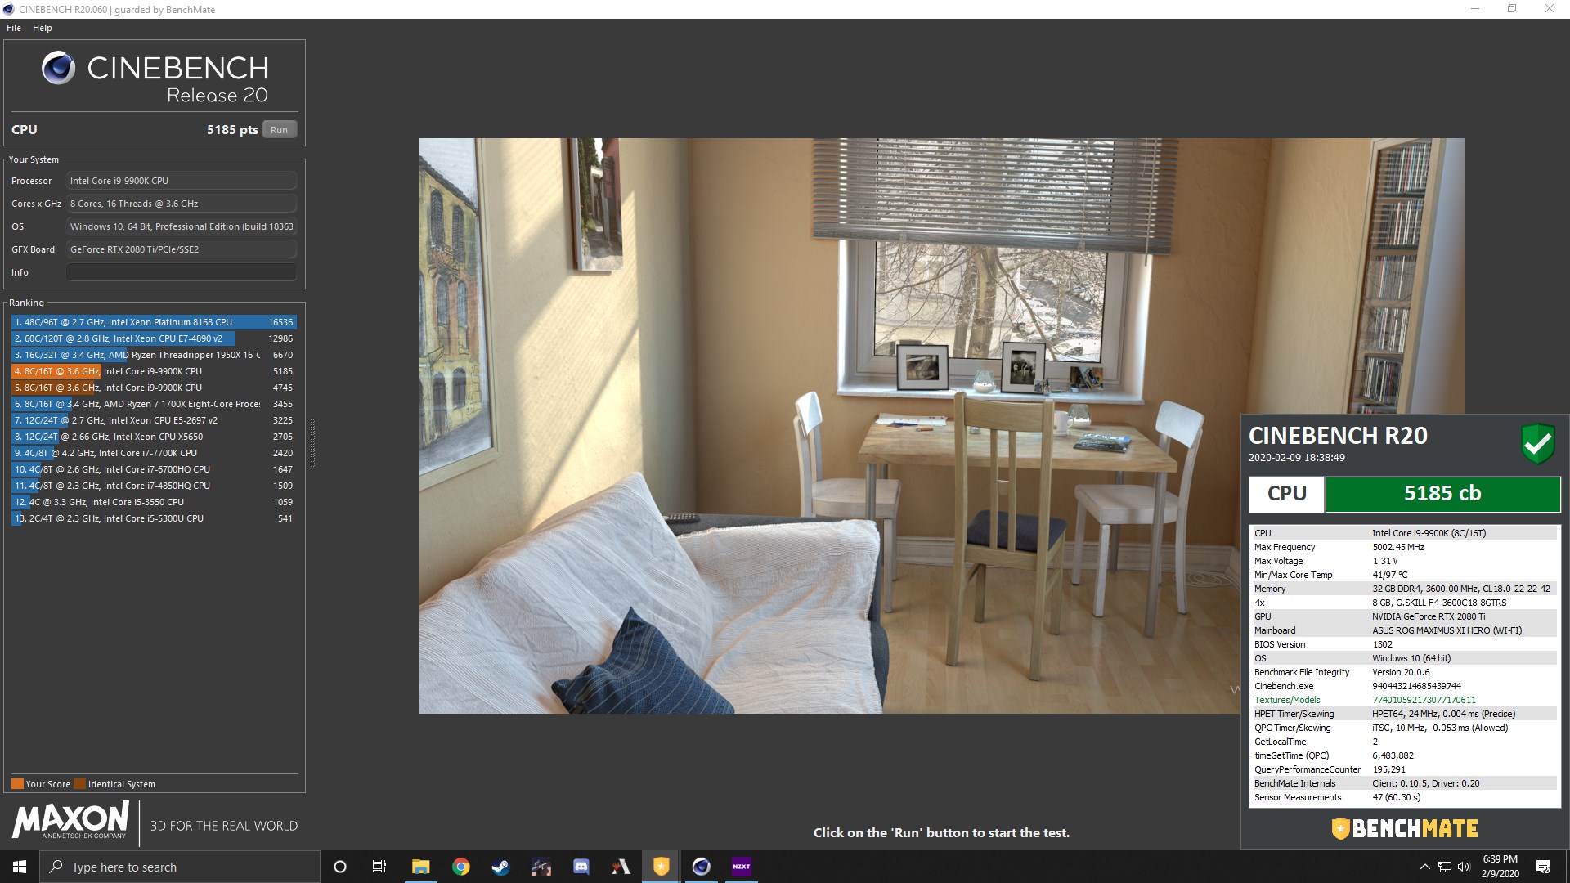Open the Help menu
Image resolution: width=1570 pixels, height=883 pixels.
pyautogui.click(x=43, y=28)
